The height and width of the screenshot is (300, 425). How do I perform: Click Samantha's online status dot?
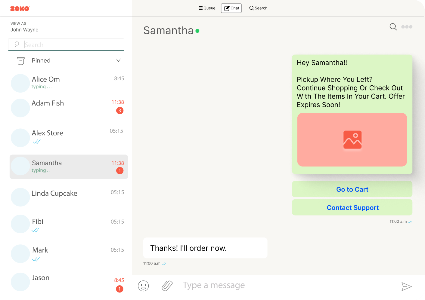[197, 31]
